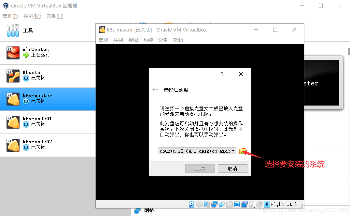
Task: Select the Ubuntu virtual machine in the list
Action: click(48, 76)
